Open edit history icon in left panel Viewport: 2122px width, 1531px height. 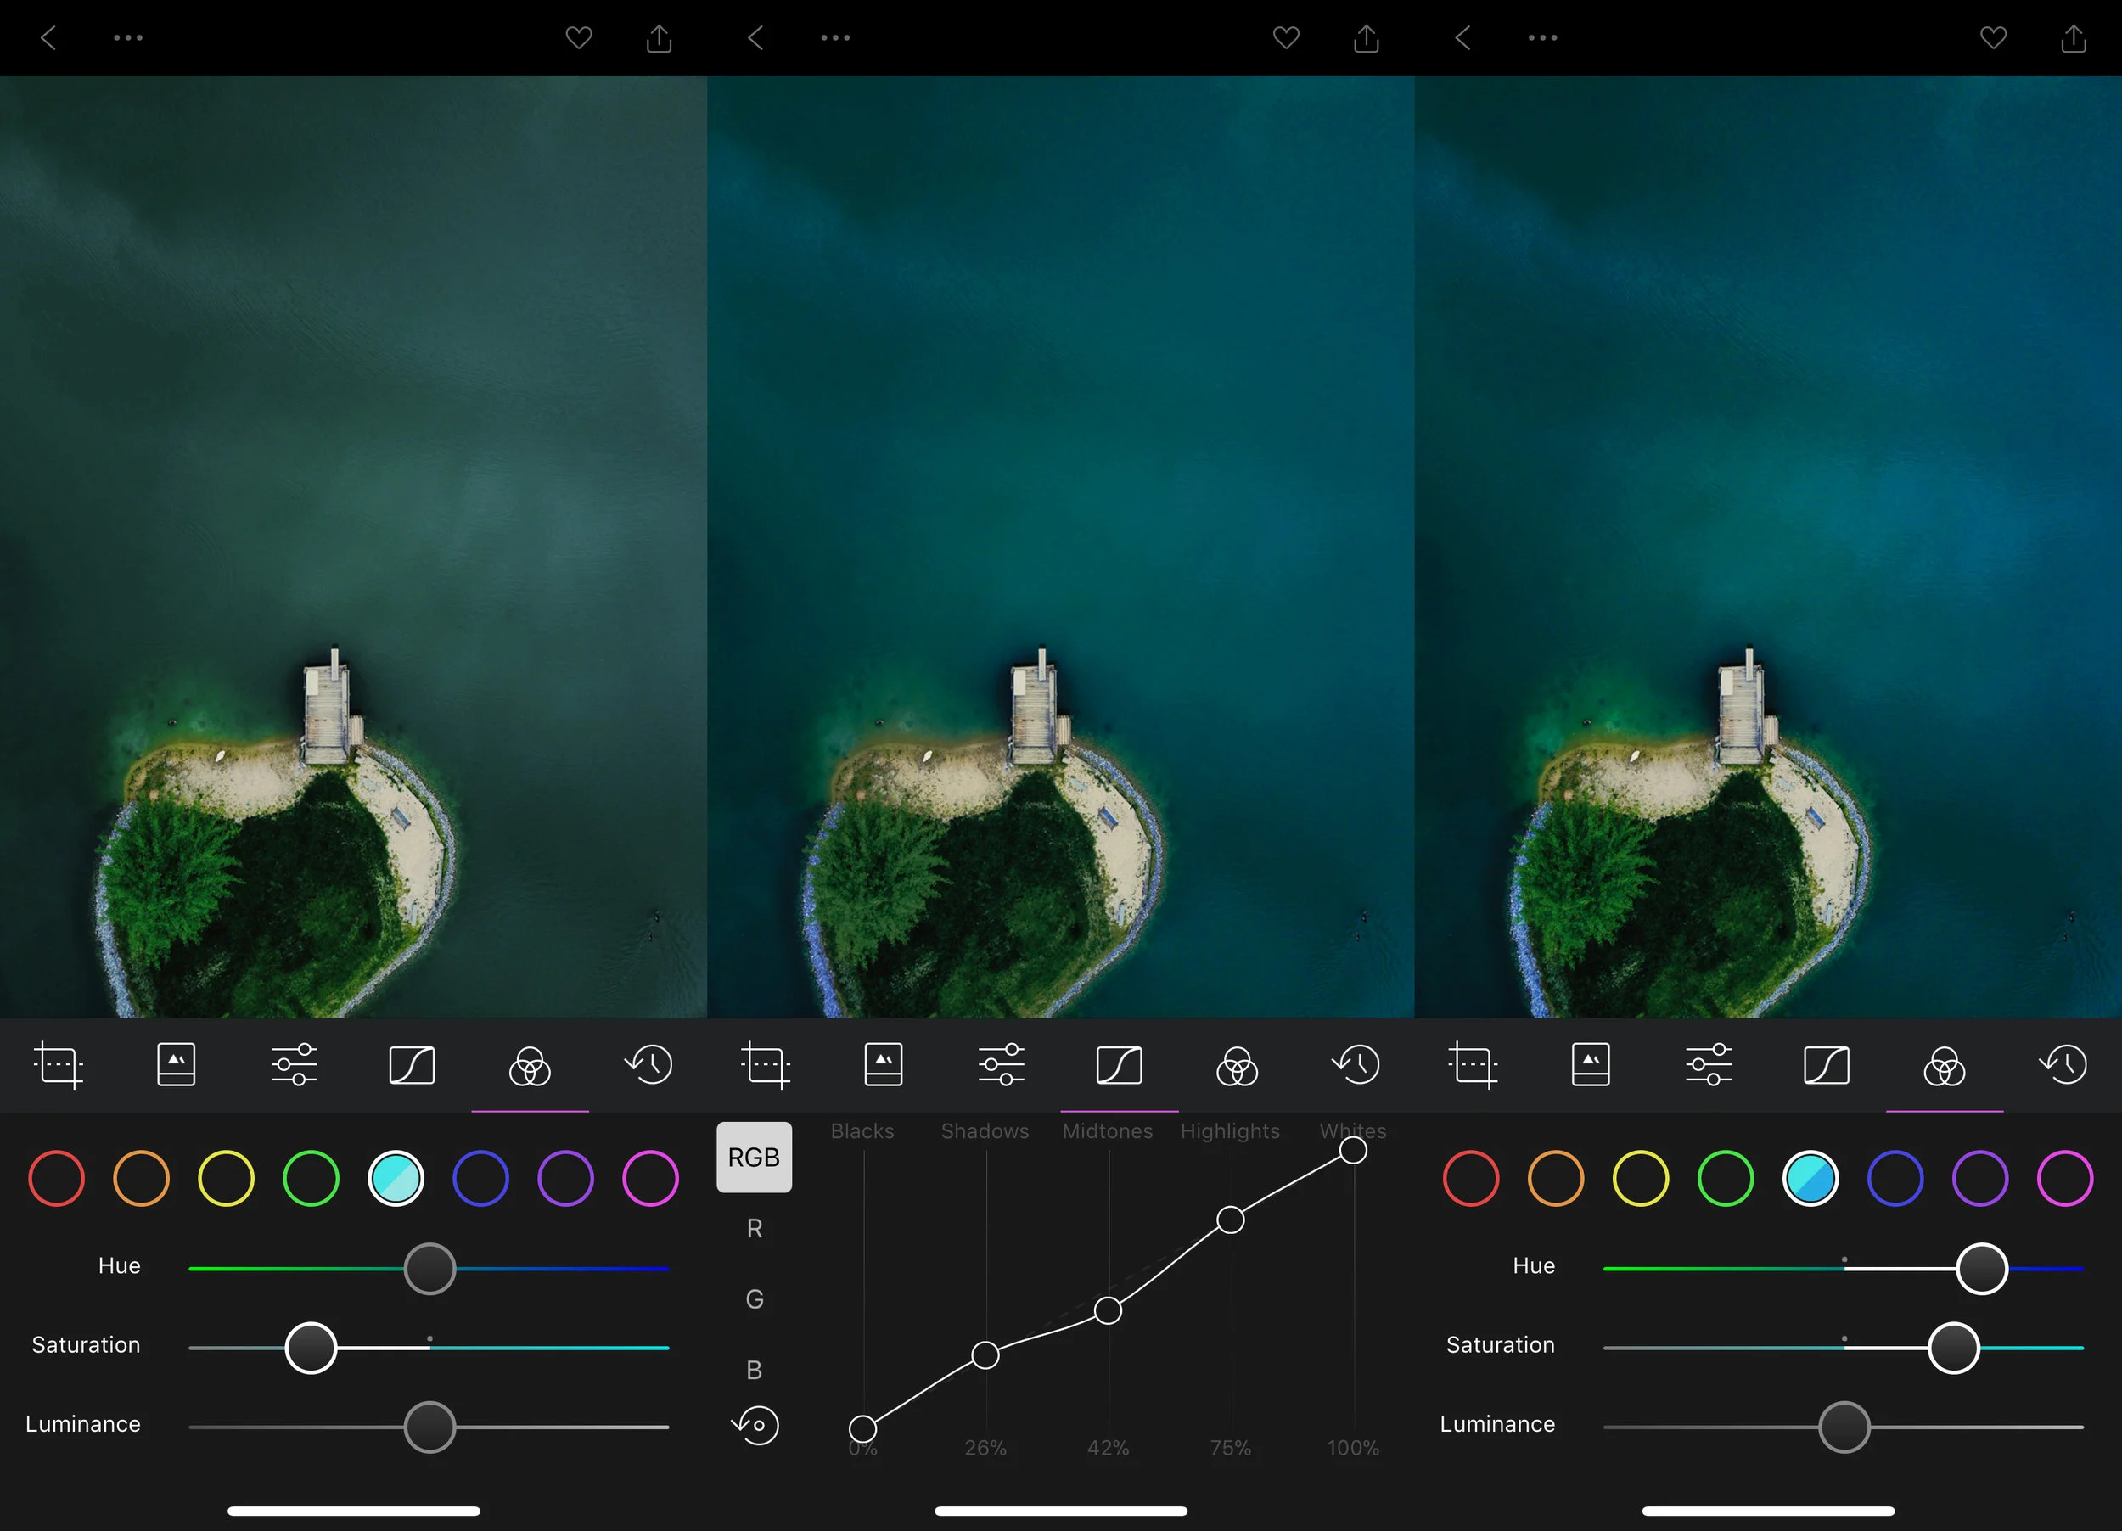tap(648, 1064)
